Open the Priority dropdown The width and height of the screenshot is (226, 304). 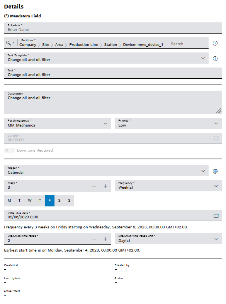(x=168, y=123)
